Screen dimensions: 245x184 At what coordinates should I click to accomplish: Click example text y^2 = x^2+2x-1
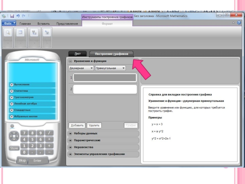coord(161,139)
